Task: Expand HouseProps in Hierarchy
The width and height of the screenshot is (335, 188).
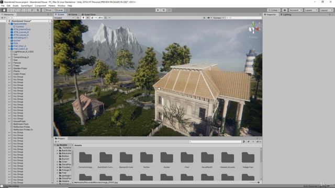Action: (9, 121)
